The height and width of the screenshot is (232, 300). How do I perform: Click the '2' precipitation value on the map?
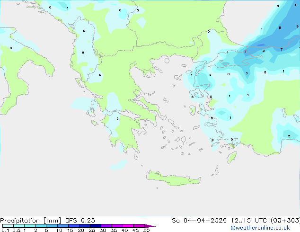[x=289, y=136]
